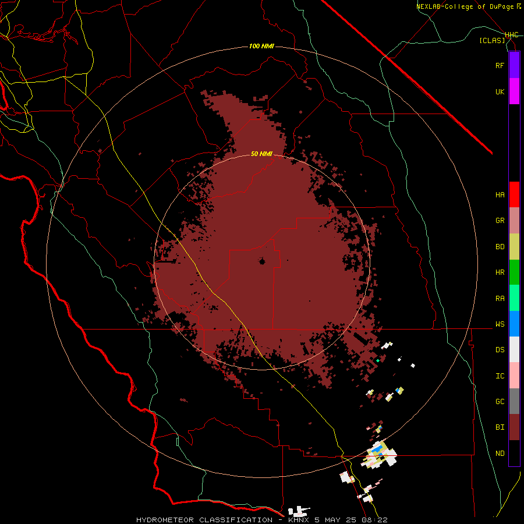Click the IC light pink legend swatch
This screenshot has height=524, width=524.
coord(514,376)
